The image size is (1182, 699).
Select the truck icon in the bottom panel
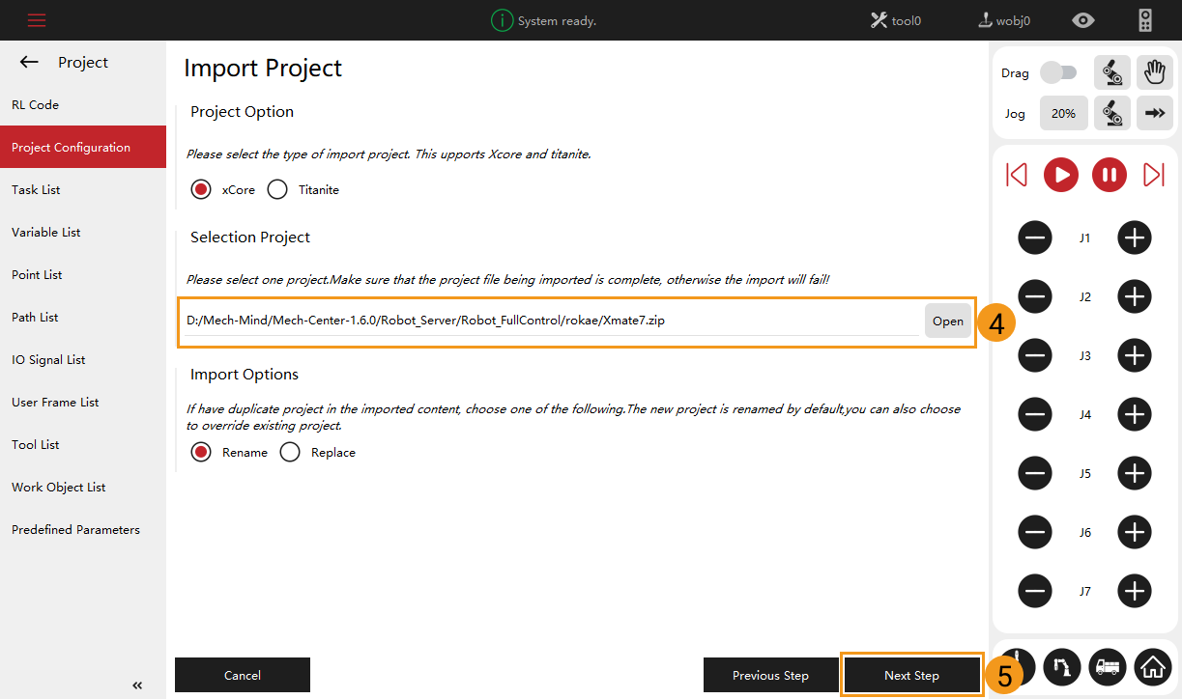point(1107,667)
